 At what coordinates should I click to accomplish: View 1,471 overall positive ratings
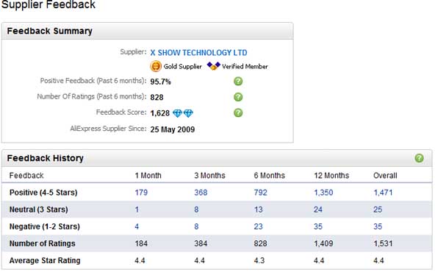[383, 193]
